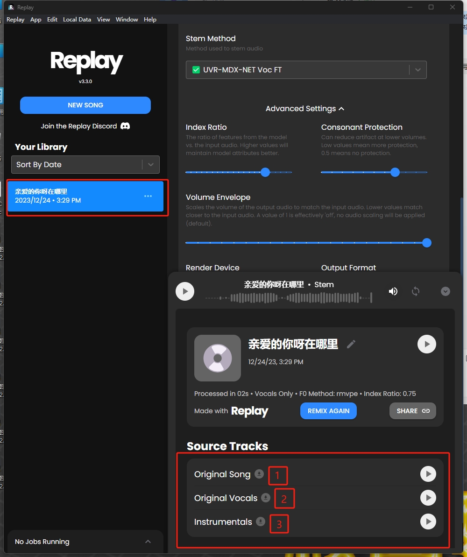Open the View menu
The width and height of the screenshot is (467, 557).
(x=103, y=20)
